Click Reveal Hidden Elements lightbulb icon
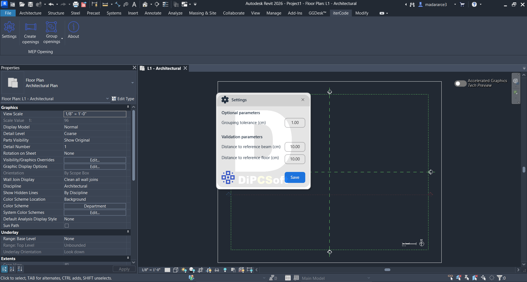527x282 pixels. (x=225, y=270)
